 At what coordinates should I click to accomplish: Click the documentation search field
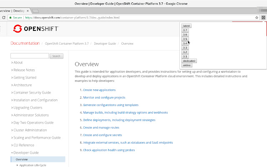30,56
